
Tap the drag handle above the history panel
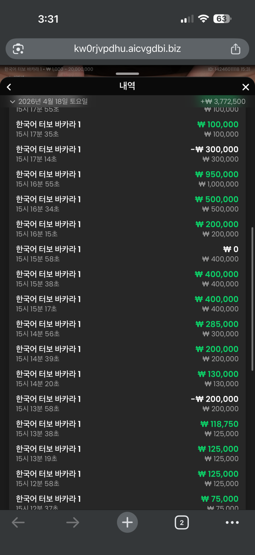pyautogui.click(x=127, y=74)
